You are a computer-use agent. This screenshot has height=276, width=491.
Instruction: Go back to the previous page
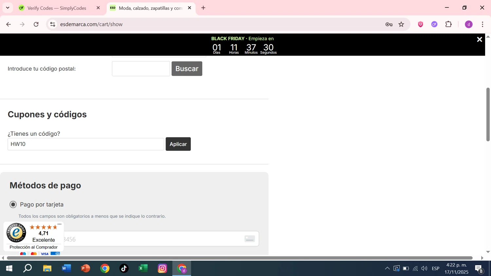(9, 24)
